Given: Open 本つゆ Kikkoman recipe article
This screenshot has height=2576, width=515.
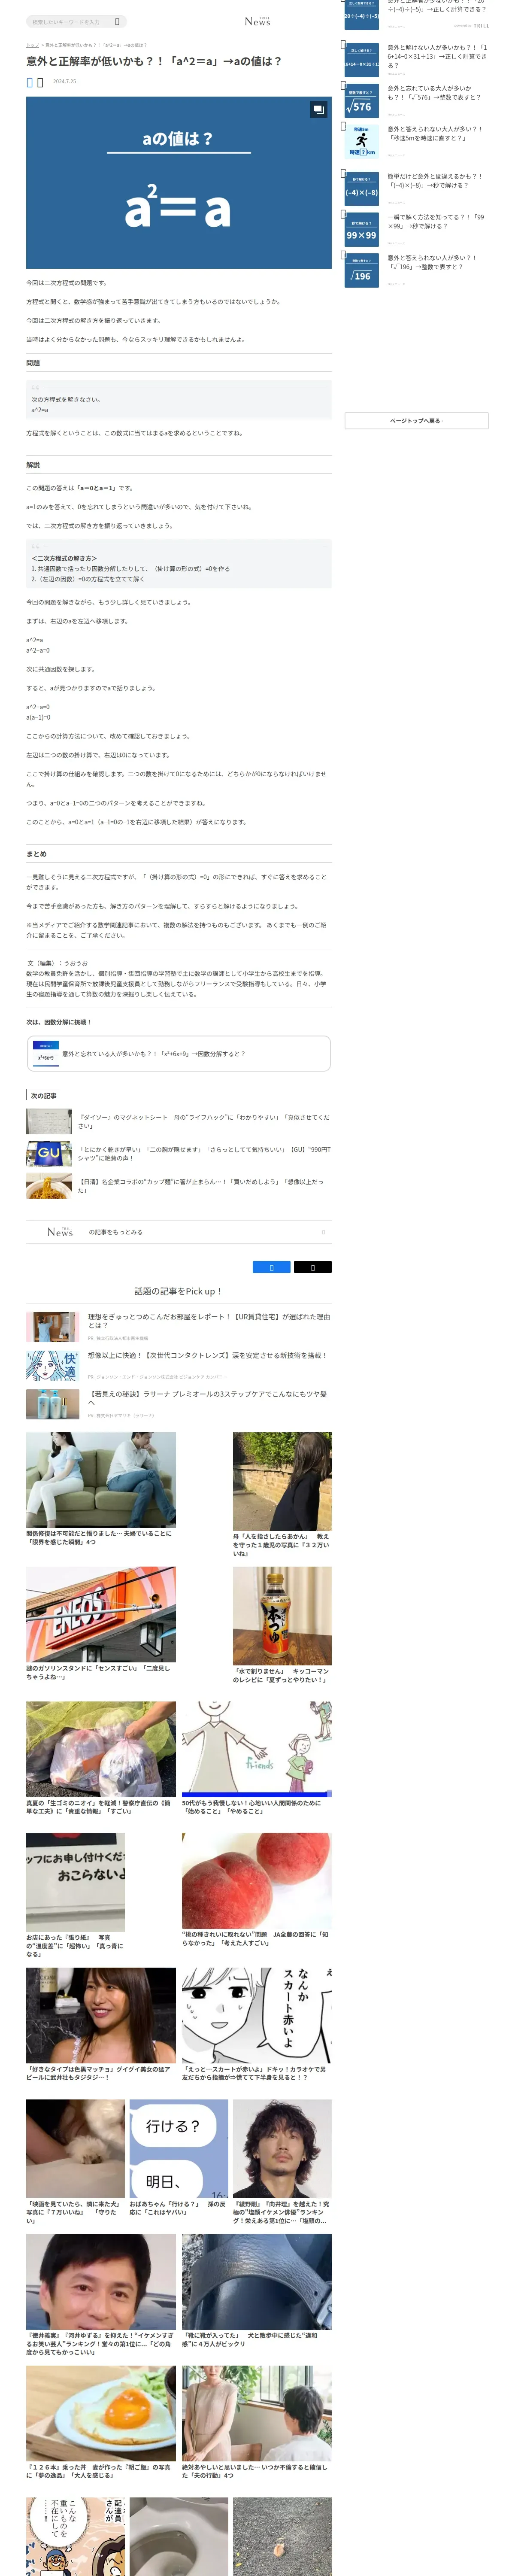Looking at the screenshot, I should tap(282, 1624).
